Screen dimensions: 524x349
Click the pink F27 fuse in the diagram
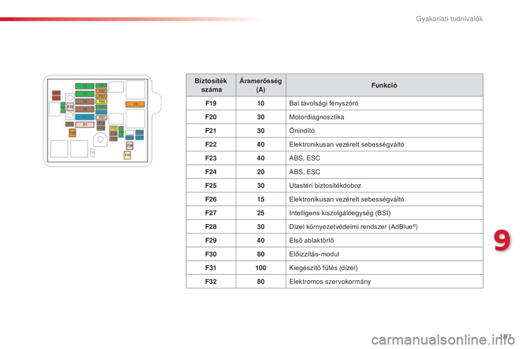click(102, 118)
